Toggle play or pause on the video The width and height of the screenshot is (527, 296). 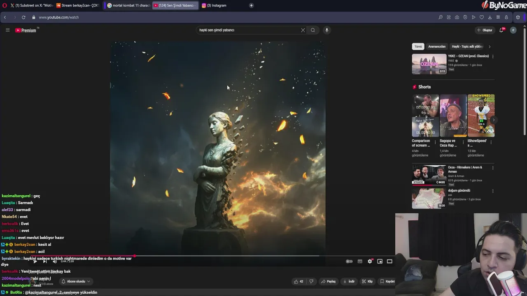[x=35, y=261]
